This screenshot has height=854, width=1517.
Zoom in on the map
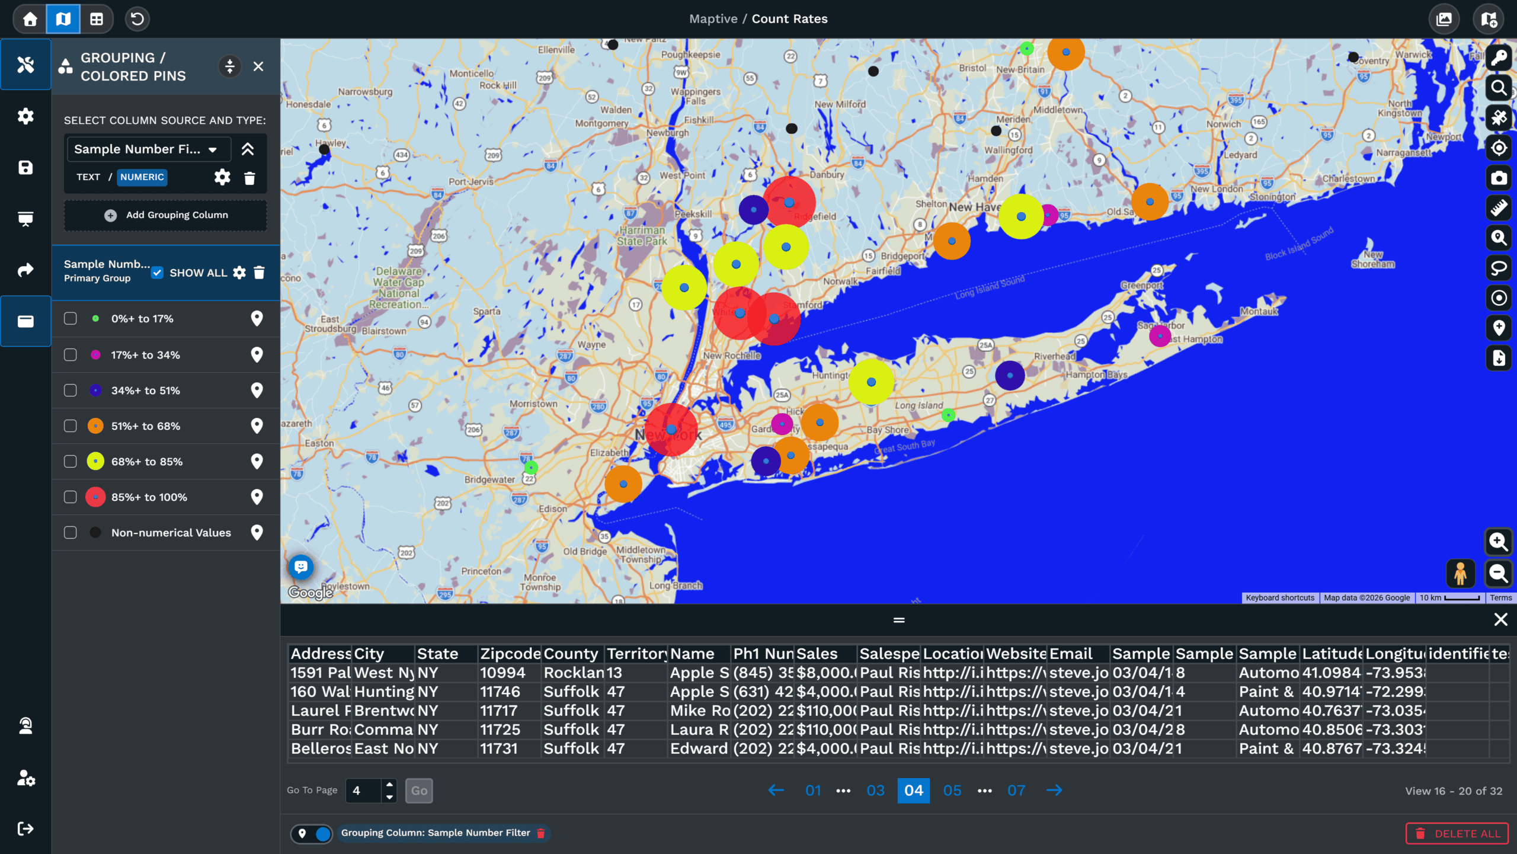pos(1499,542)
